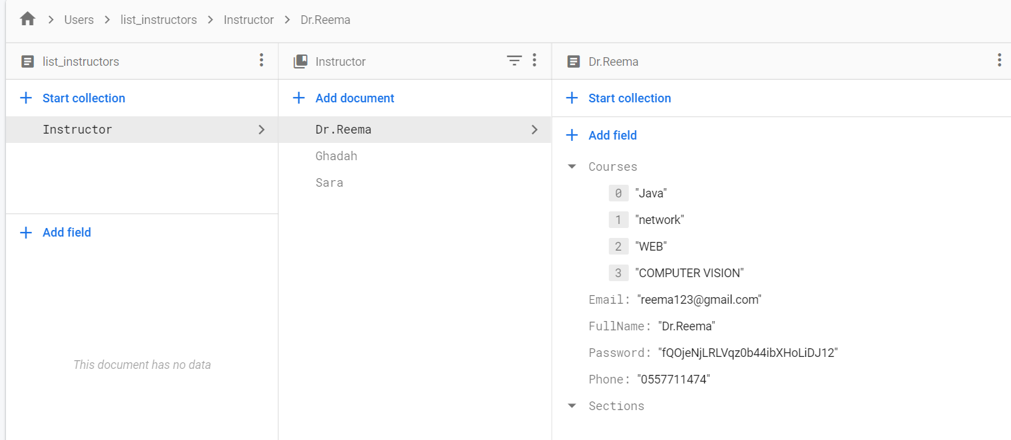Click plus icon beside Add document
The image size is (1011, 440).
299,98
